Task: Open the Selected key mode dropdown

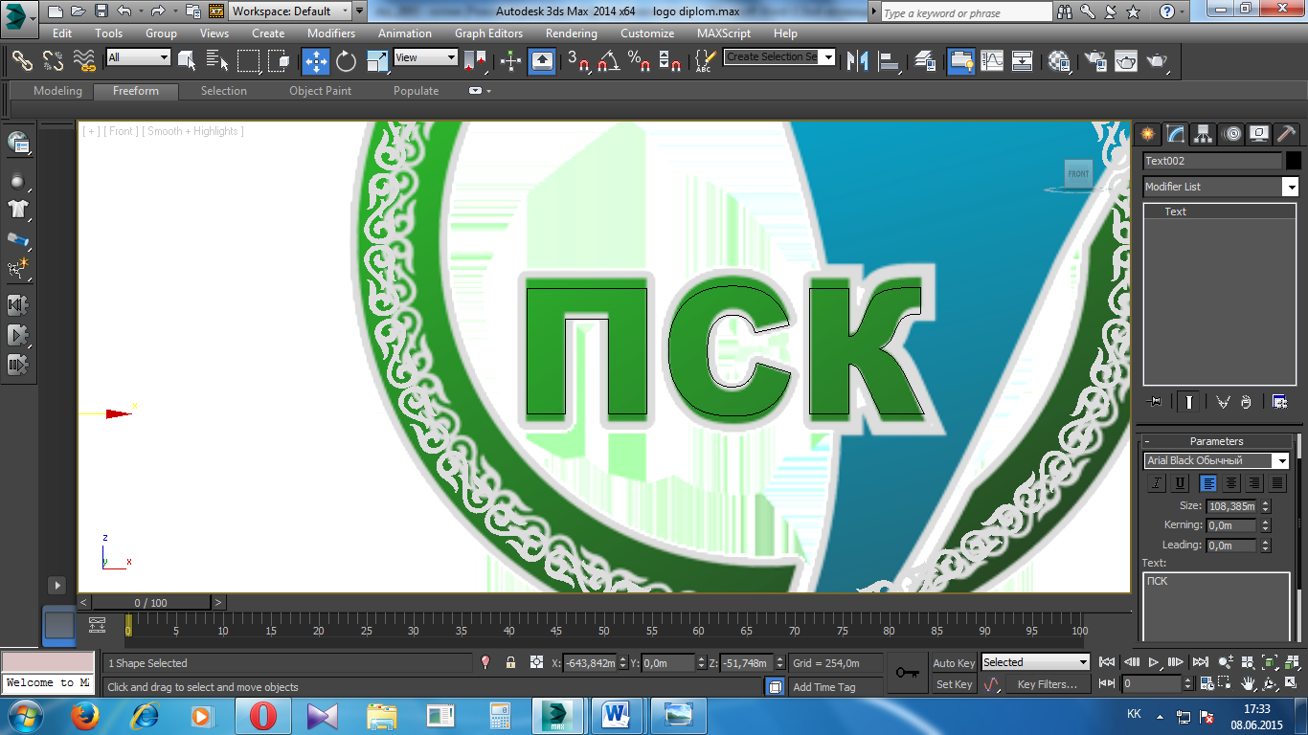Action: pyautogui.click(x=1035, y=662)
